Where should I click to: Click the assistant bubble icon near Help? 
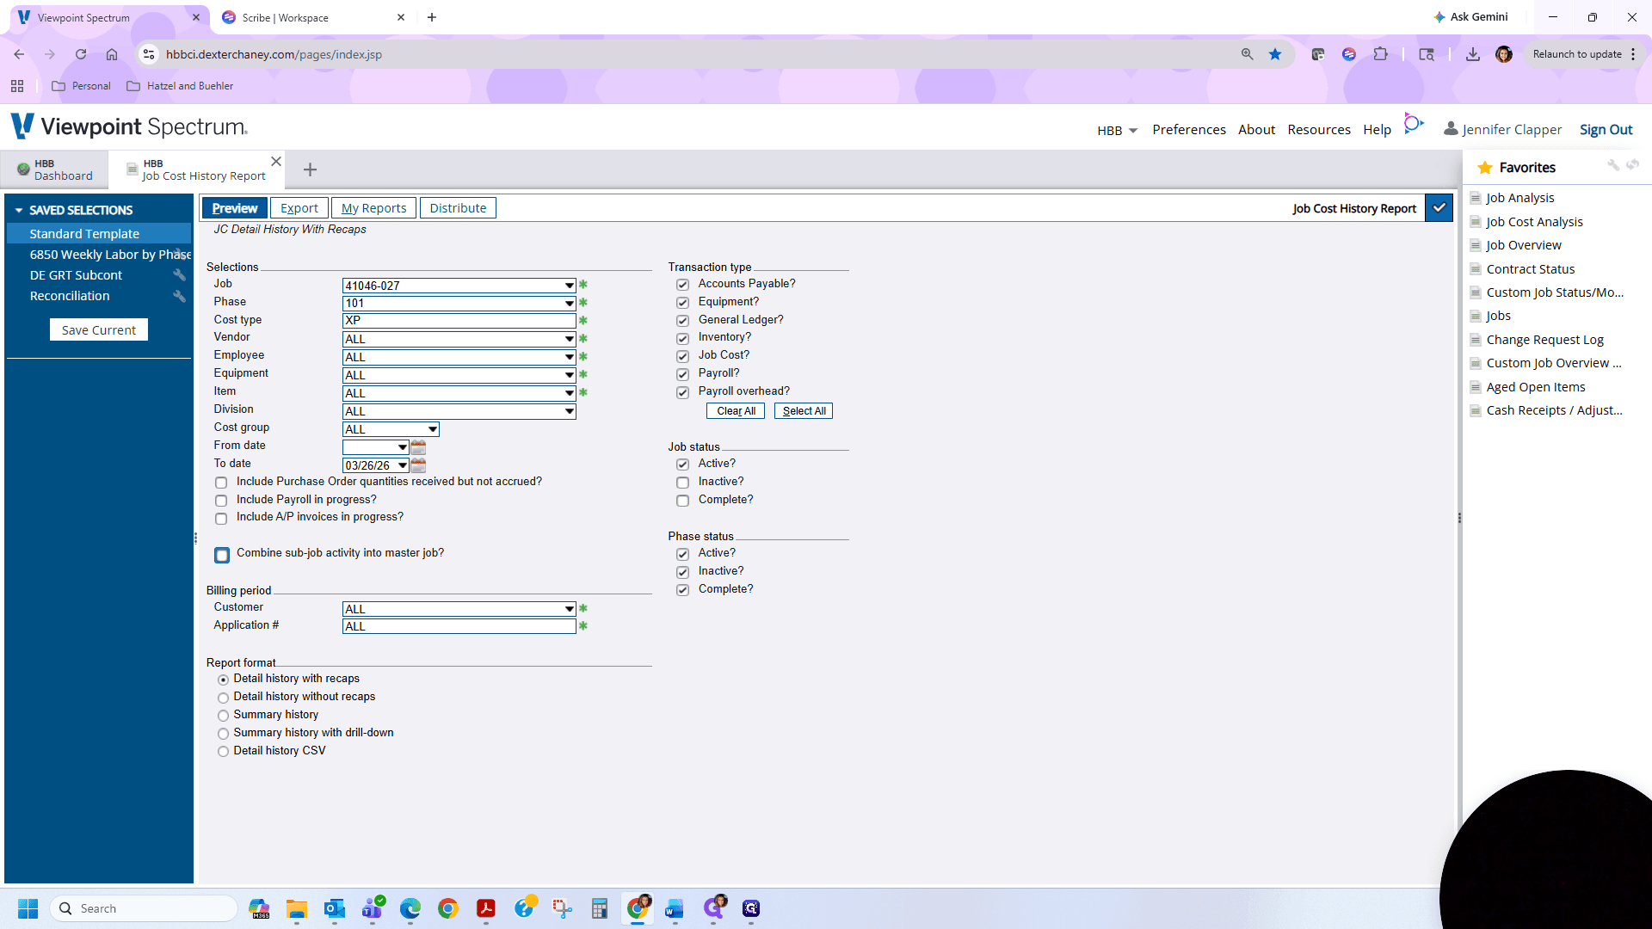point(1413,124)
